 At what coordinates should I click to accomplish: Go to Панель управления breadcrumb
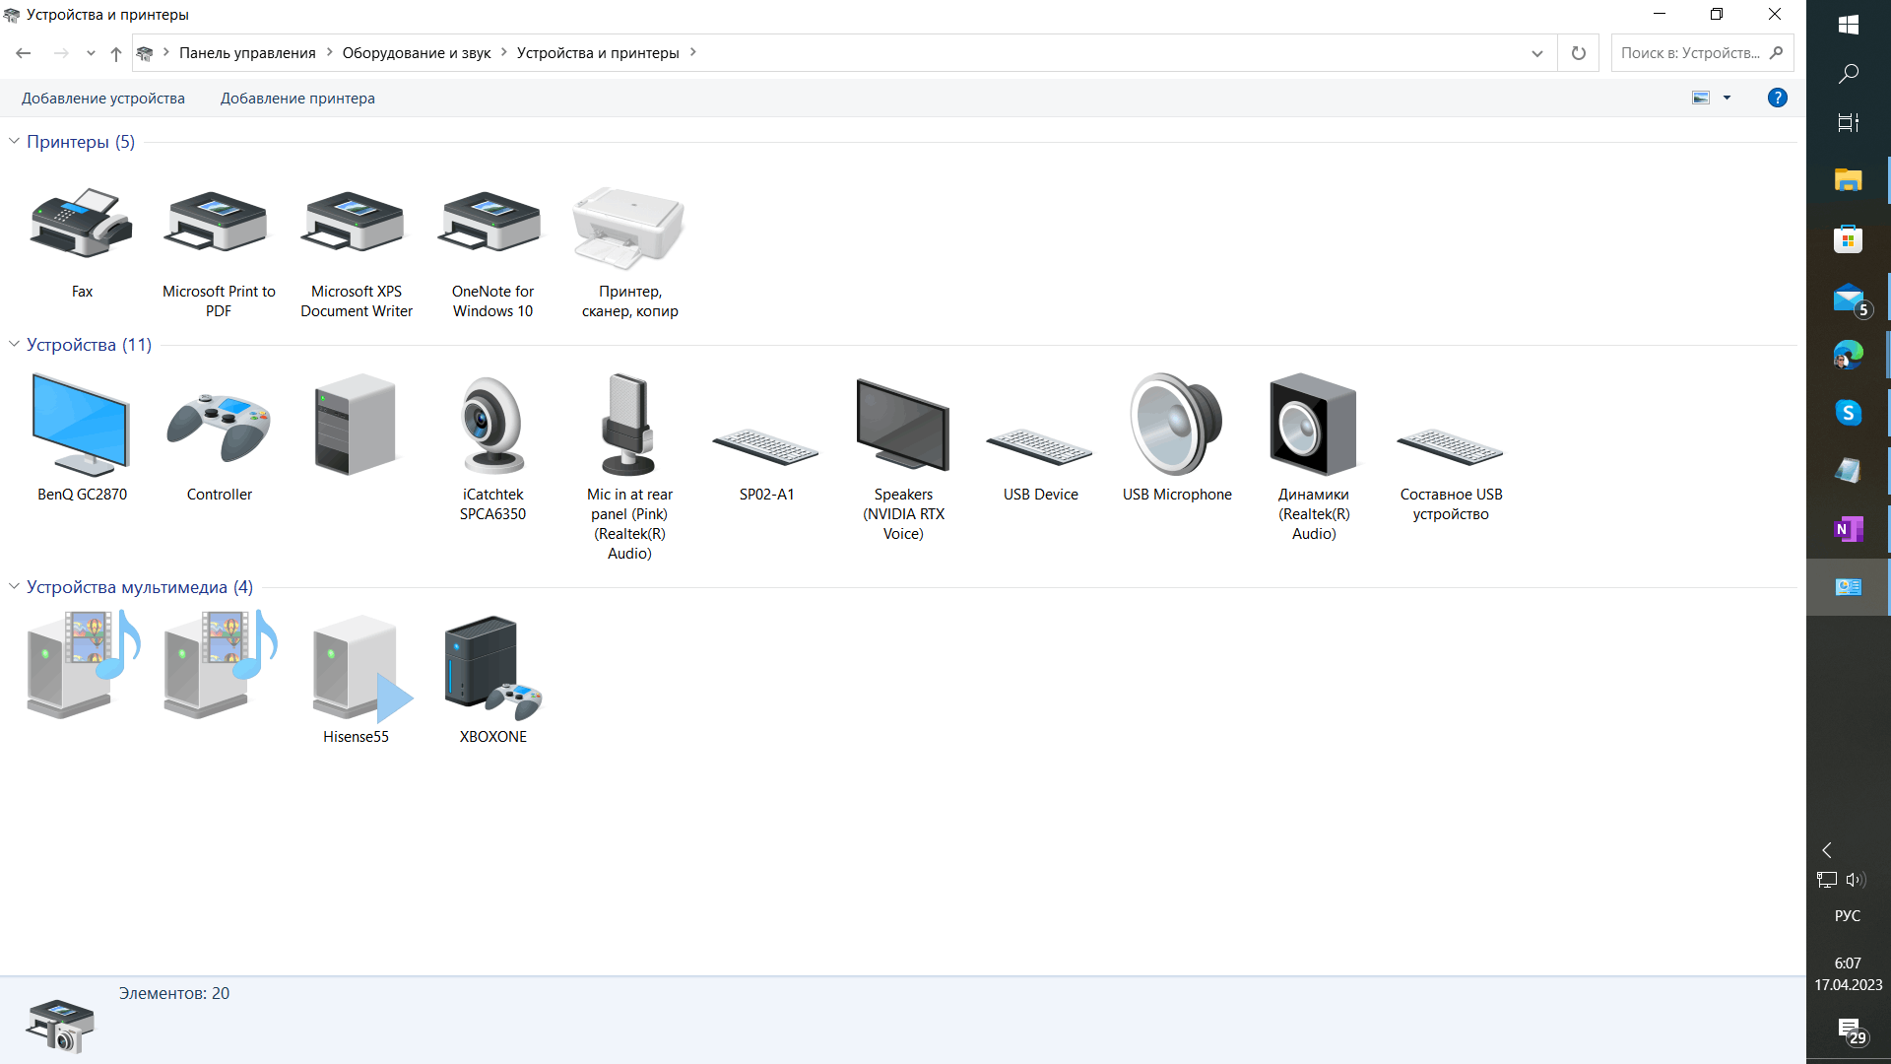click(x=247, y=53)
